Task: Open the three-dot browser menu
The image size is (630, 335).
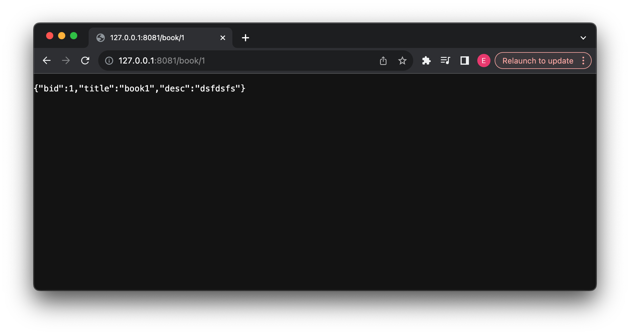Action: pyautogui.click(x=583, y=61)
